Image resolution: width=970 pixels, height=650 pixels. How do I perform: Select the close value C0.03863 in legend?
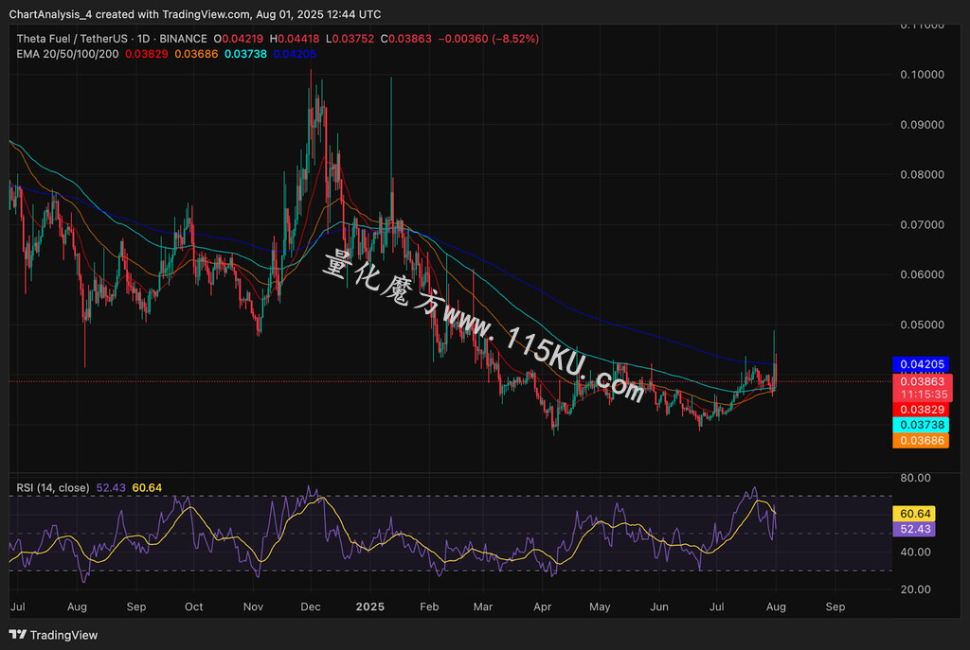coord(405,38)
